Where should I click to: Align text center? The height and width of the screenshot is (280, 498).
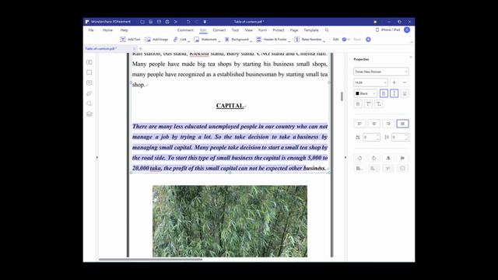[373, 124]
